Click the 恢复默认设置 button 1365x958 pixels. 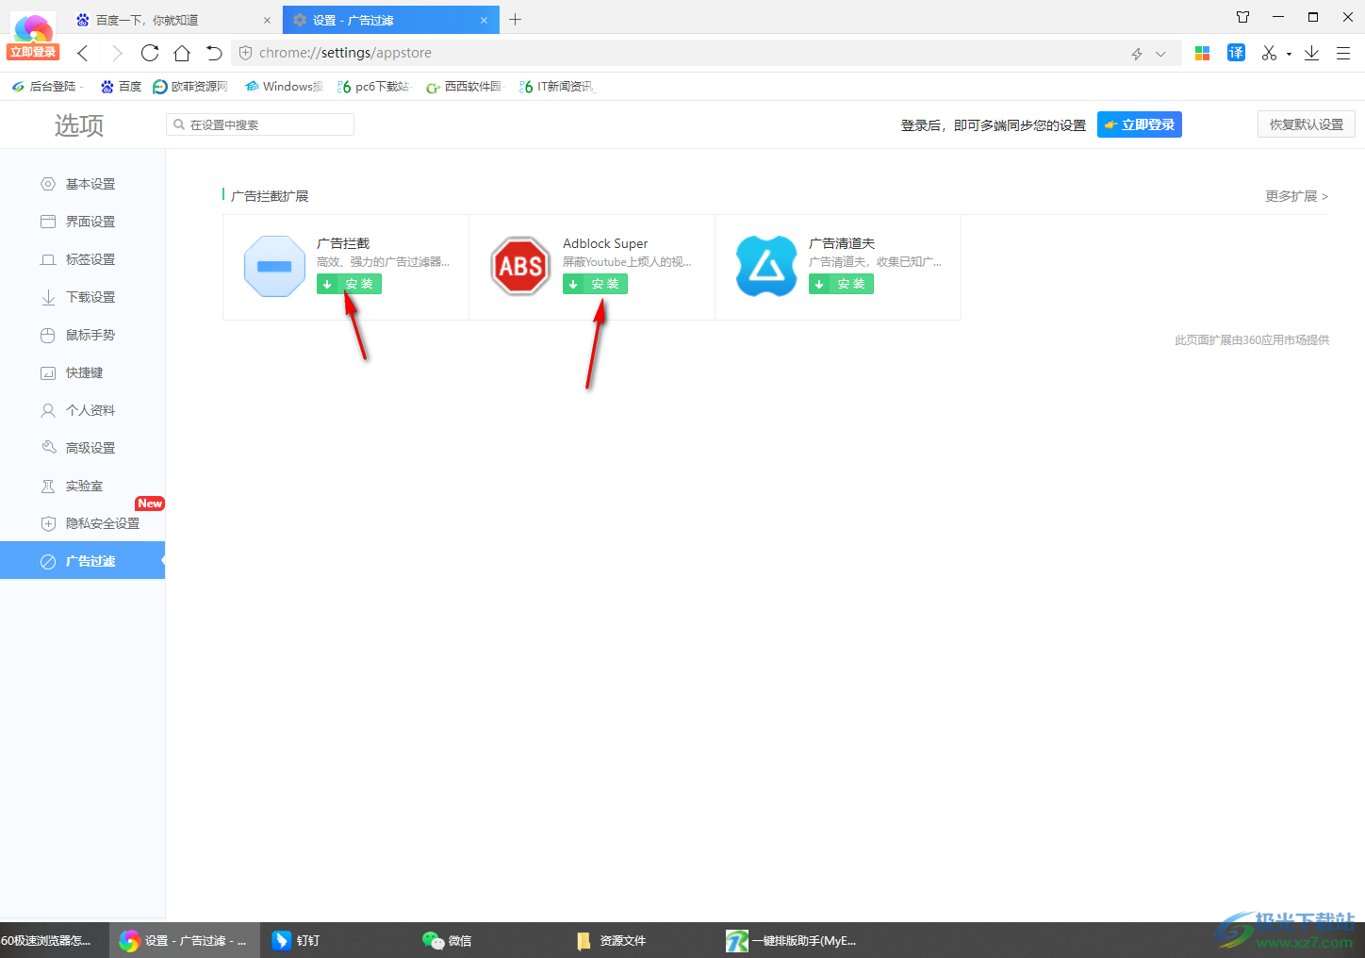tap(1306, 124)
